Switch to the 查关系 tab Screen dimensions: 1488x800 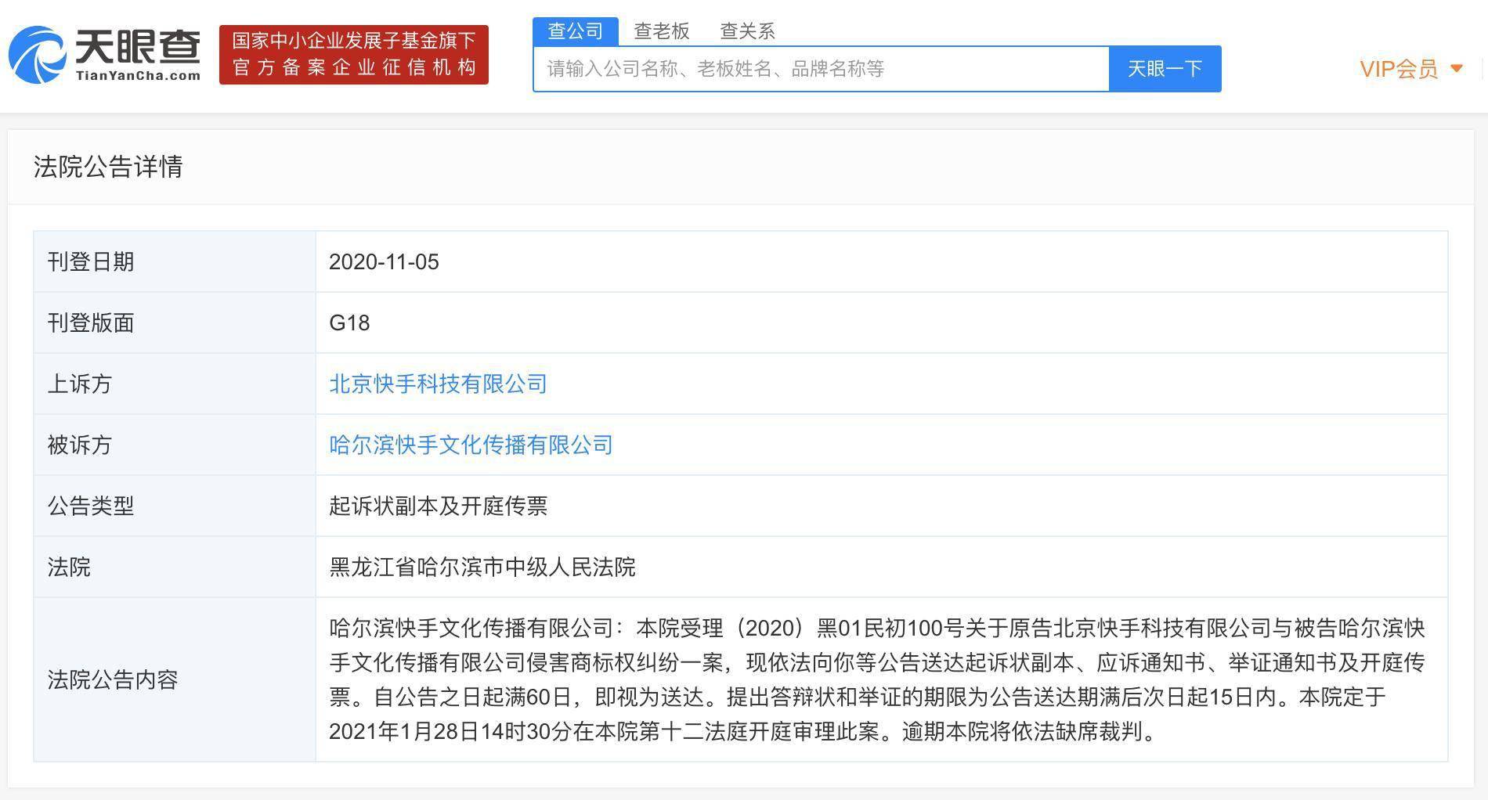coord(747,31)
